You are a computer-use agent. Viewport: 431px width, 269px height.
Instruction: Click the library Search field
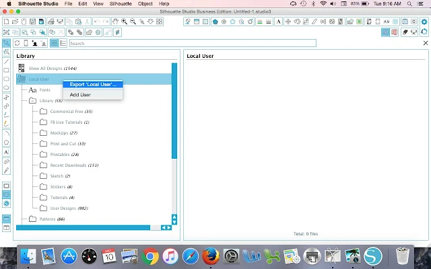tap(193, 43)
